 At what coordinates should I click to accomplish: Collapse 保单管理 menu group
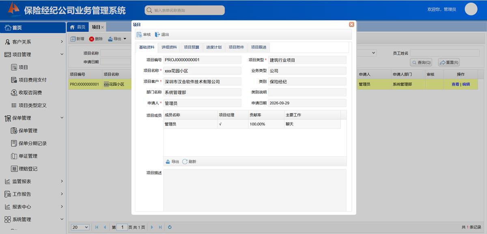[33, 118]
